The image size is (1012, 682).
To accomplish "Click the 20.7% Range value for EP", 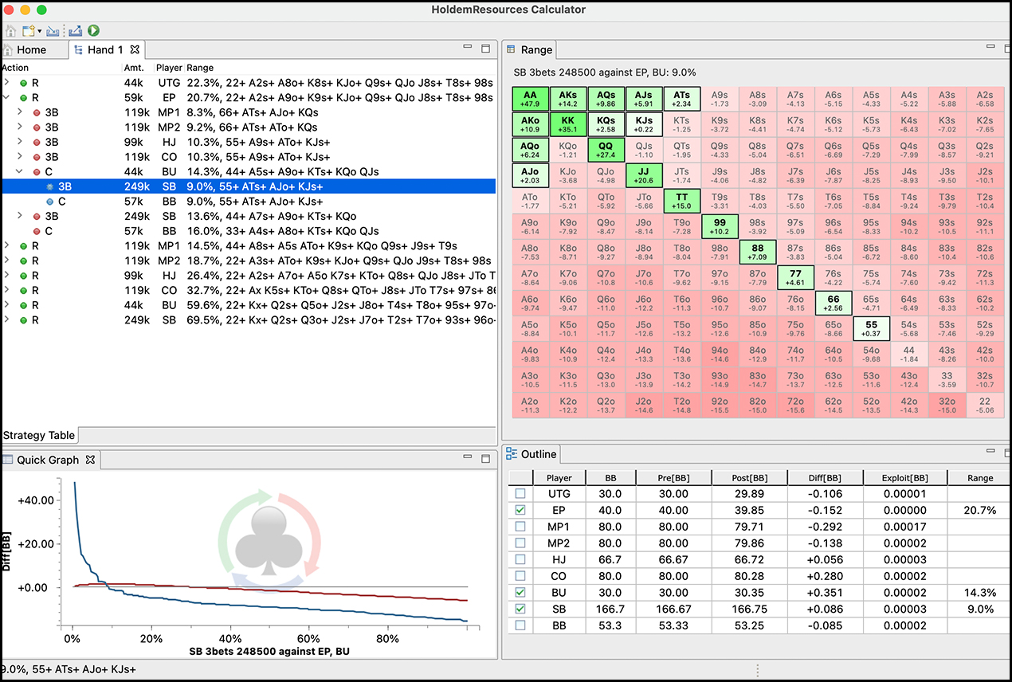I will click(x=981, y=510).
